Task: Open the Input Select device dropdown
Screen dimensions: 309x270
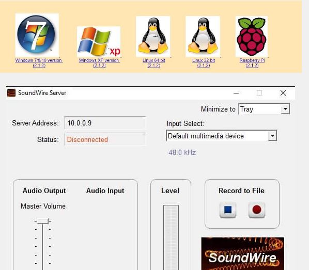Action: coord(222,136)
